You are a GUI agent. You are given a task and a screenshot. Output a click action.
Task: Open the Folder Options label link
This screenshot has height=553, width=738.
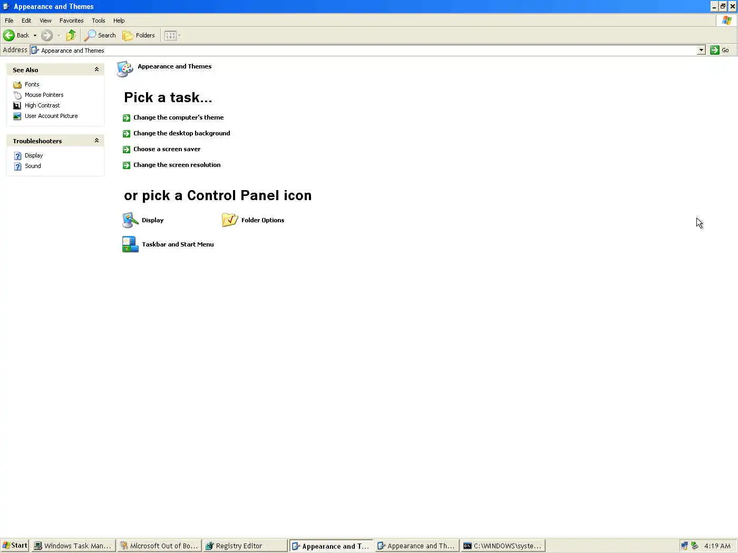pos(263,220)
